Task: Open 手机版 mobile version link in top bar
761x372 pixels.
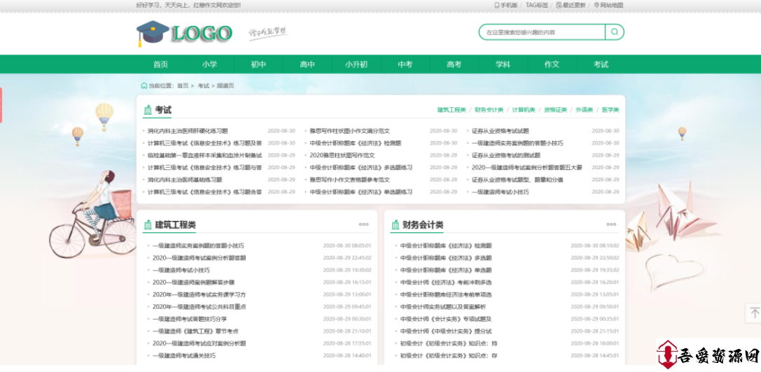Action: [x=505, y=5]
